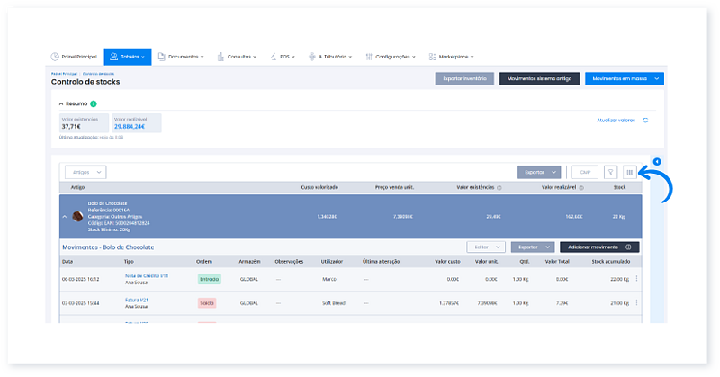
Task: Open the Documentos menu
Action: click(185, 56)
